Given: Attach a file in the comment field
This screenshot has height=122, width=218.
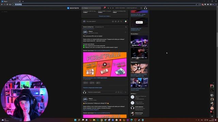Looking at the screenshot, I should pos(116,92).
